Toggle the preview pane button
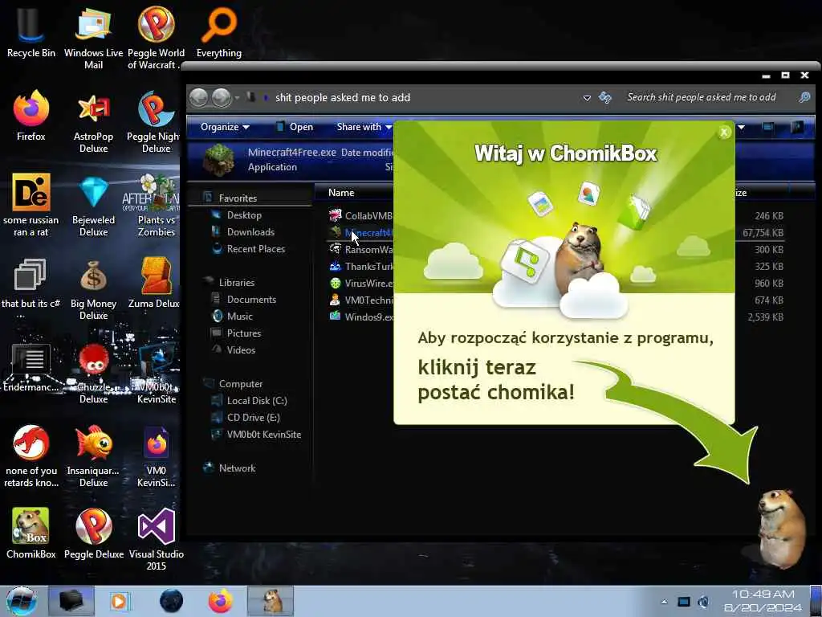Viewport: 822px width, 617px height. click(x=768, y=127)
